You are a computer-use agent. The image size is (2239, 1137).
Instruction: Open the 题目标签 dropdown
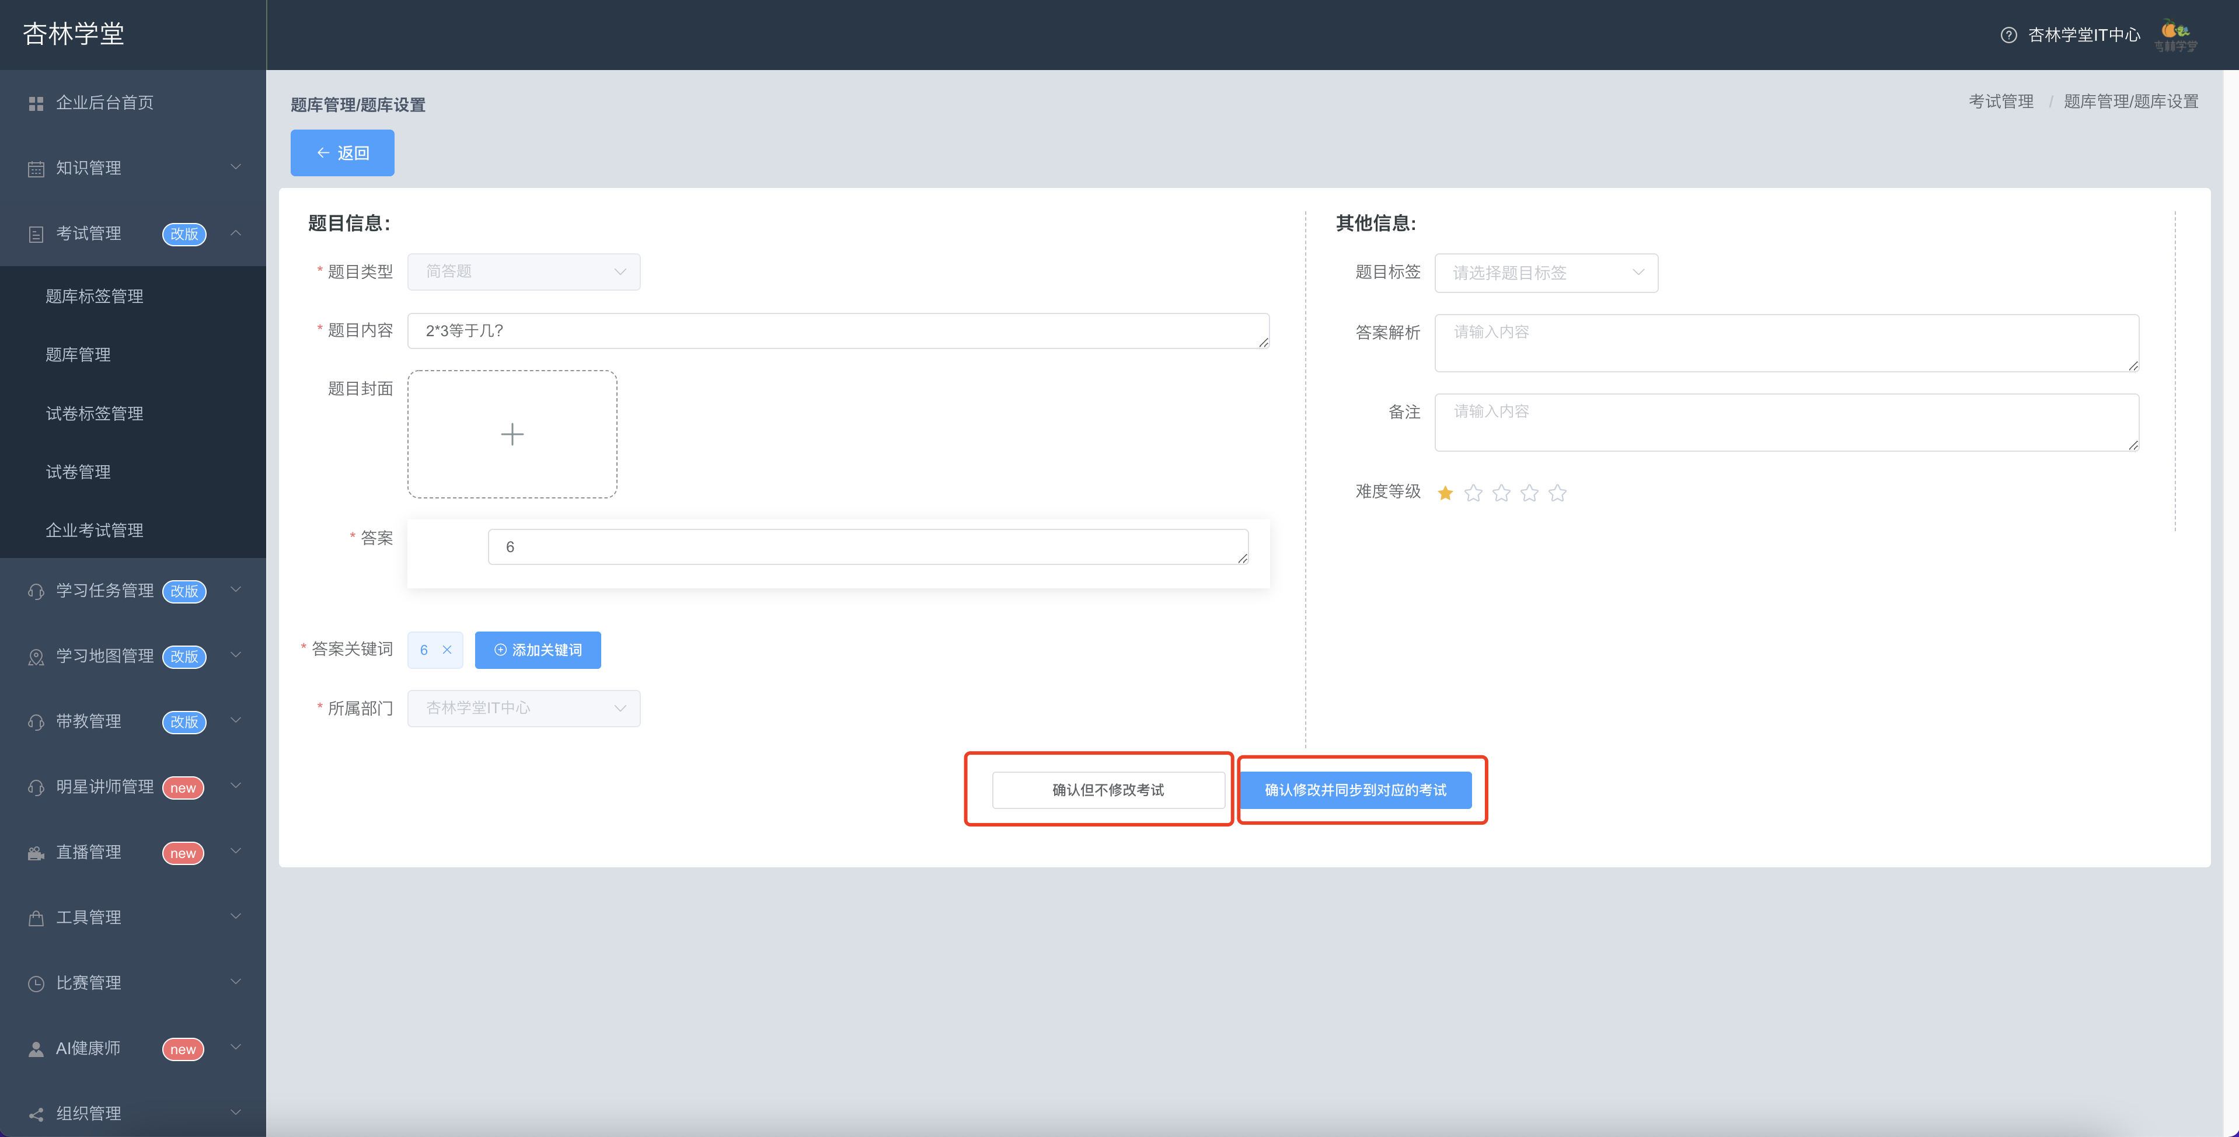point(1546,272)
